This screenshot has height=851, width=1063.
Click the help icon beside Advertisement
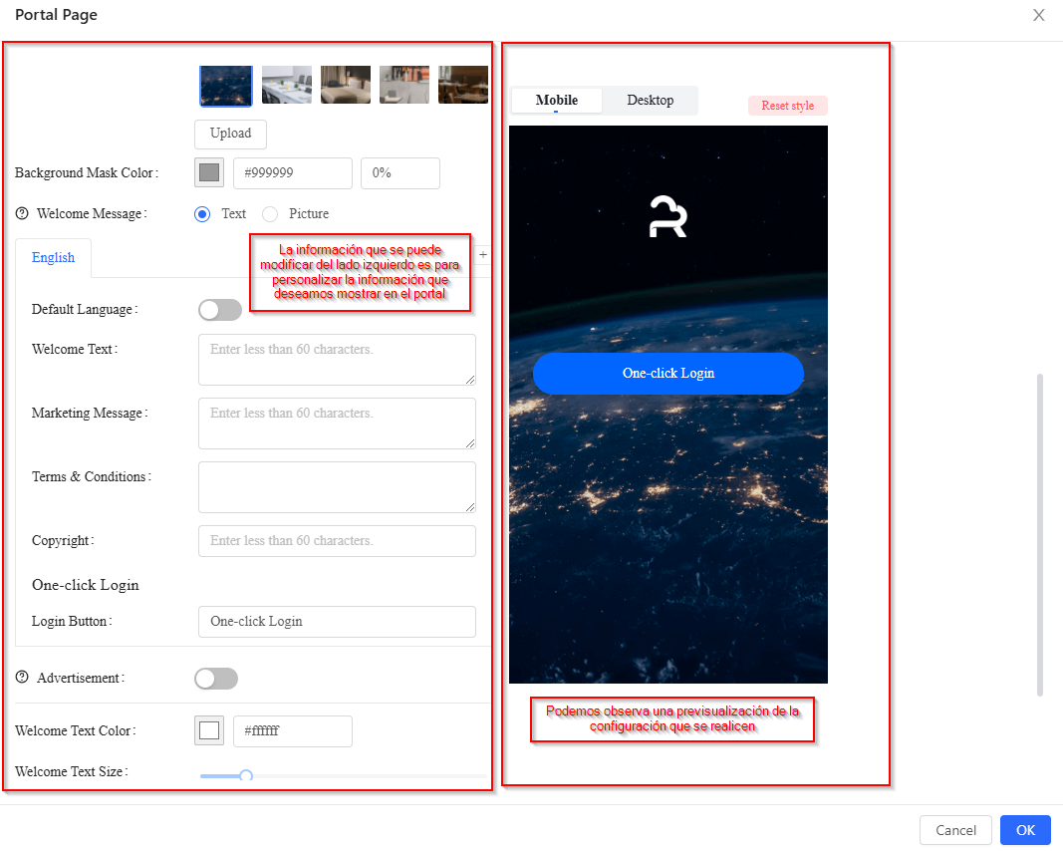pos(23,678)
